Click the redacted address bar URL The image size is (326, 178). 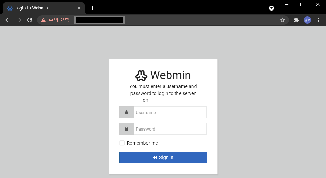99,20
